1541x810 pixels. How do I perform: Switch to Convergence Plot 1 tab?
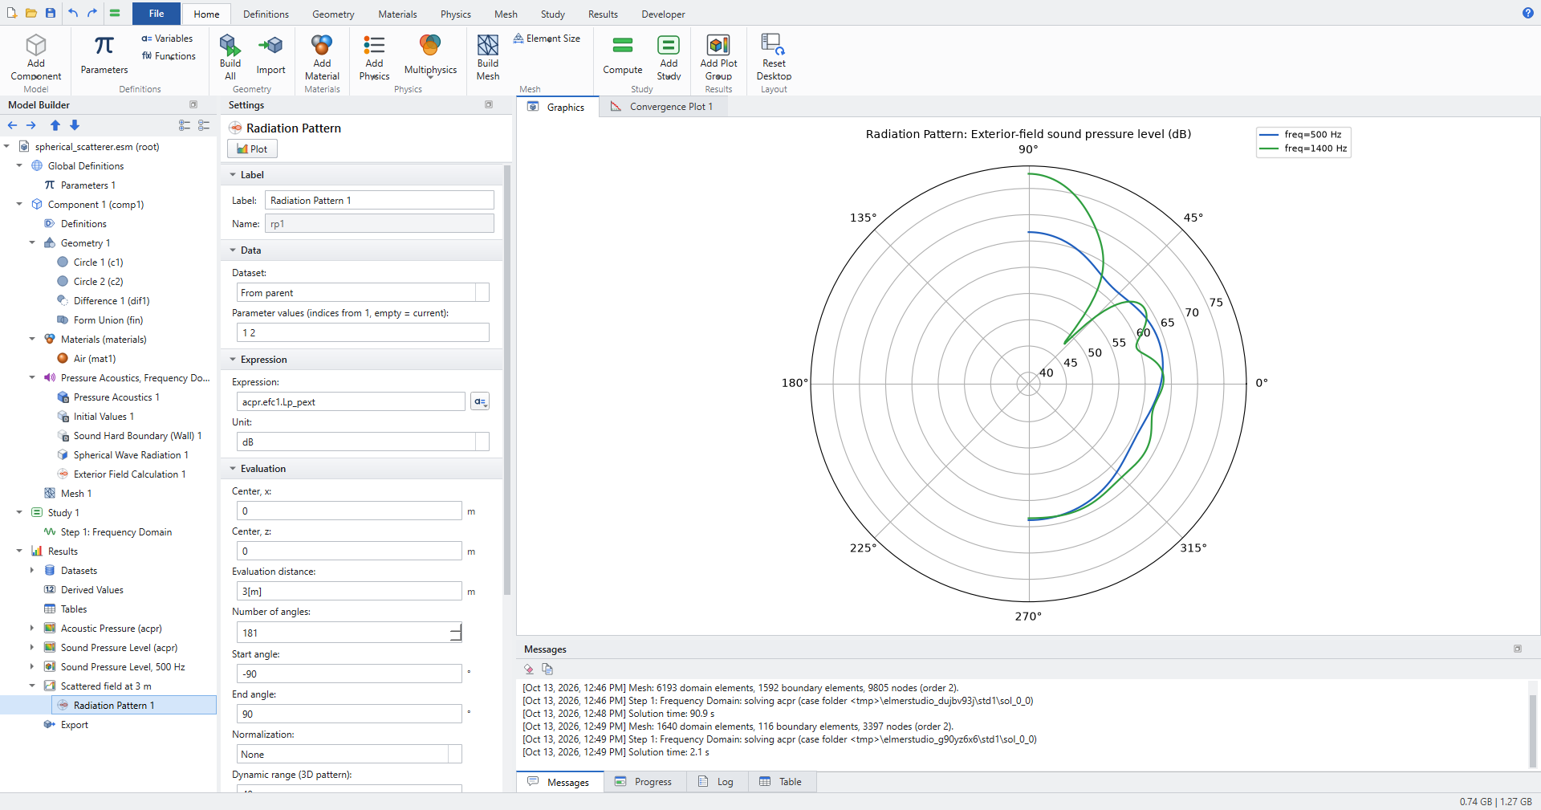[x=663, y=107]
